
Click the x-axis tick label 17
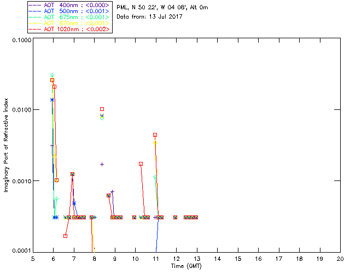click(x=279, y=259)
